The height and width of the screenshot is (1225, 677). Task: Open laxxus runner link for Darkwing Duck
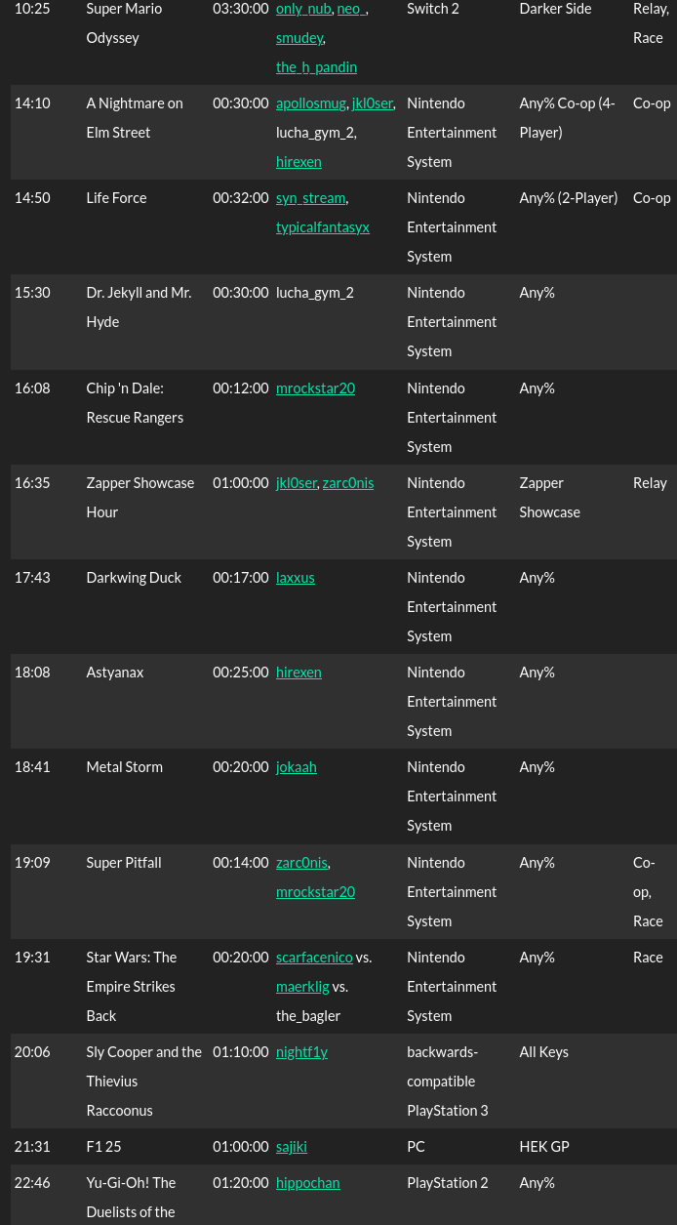pyautogui.click(x=296, y=578)
